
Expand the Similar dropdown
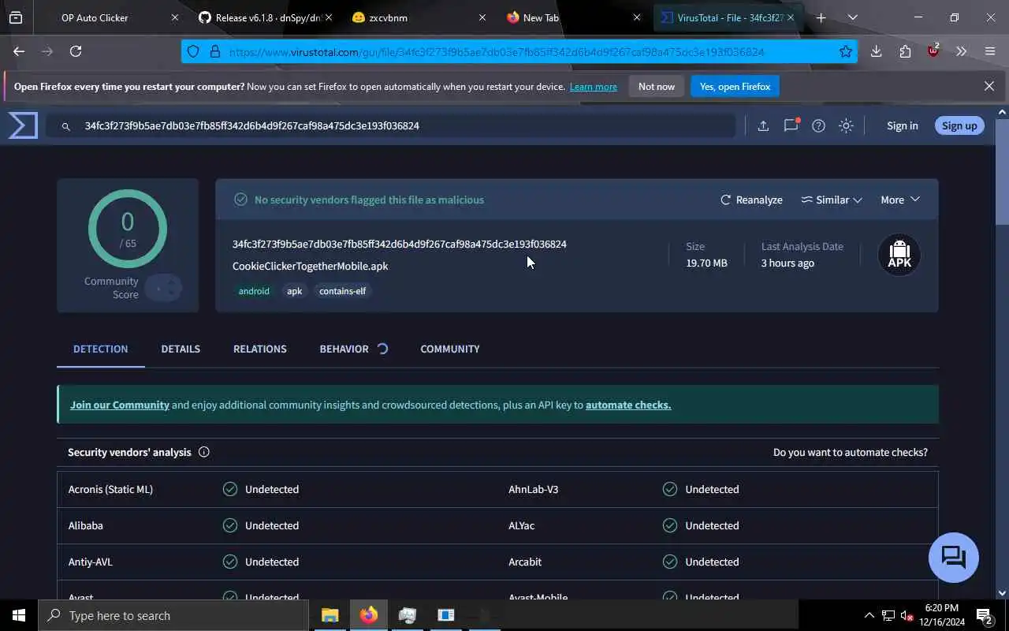[832, 200]
